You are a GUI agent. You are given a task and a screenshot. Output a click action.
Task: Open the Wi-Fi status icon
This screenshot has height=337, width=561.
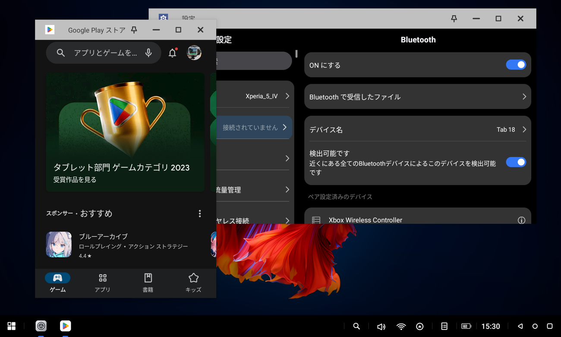click(401, 327)
